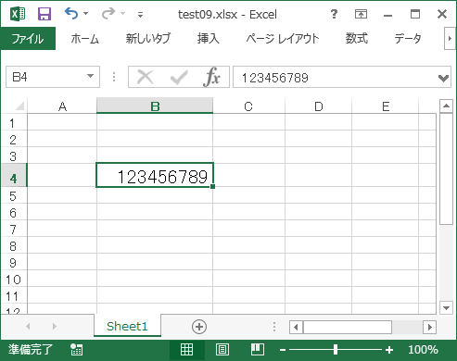Select row 3 header

click(13, 156)
